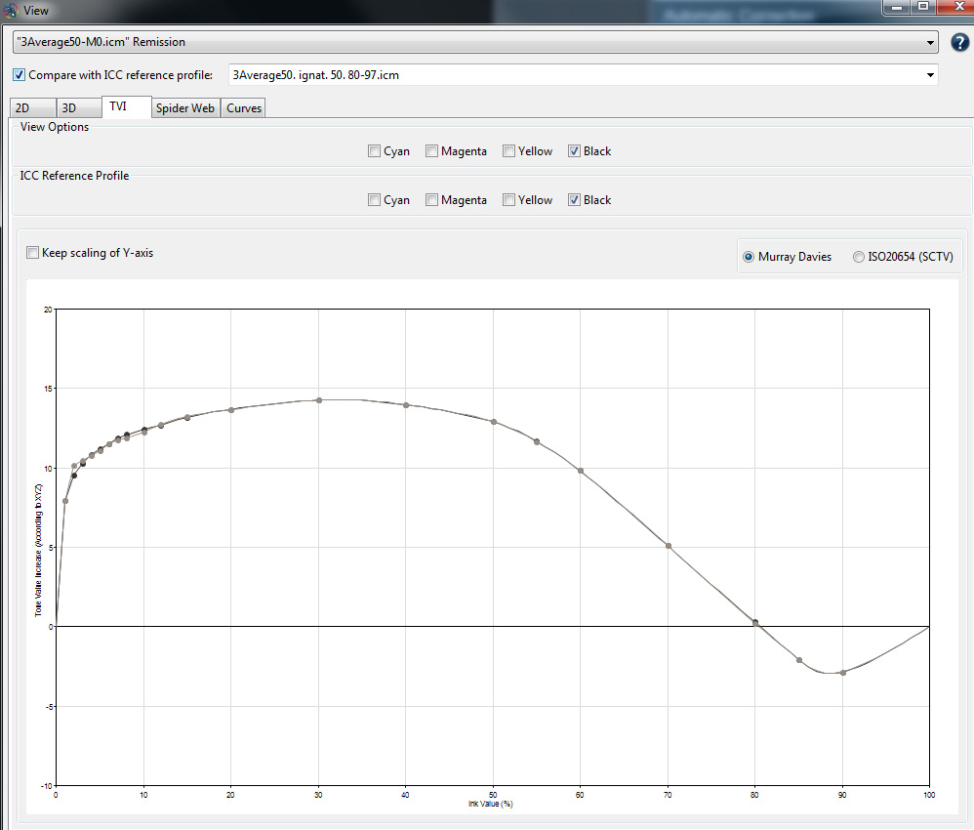Click the Ink Value (%) axis label
This screenshot has height=830, width=974.
click(491, 804)
